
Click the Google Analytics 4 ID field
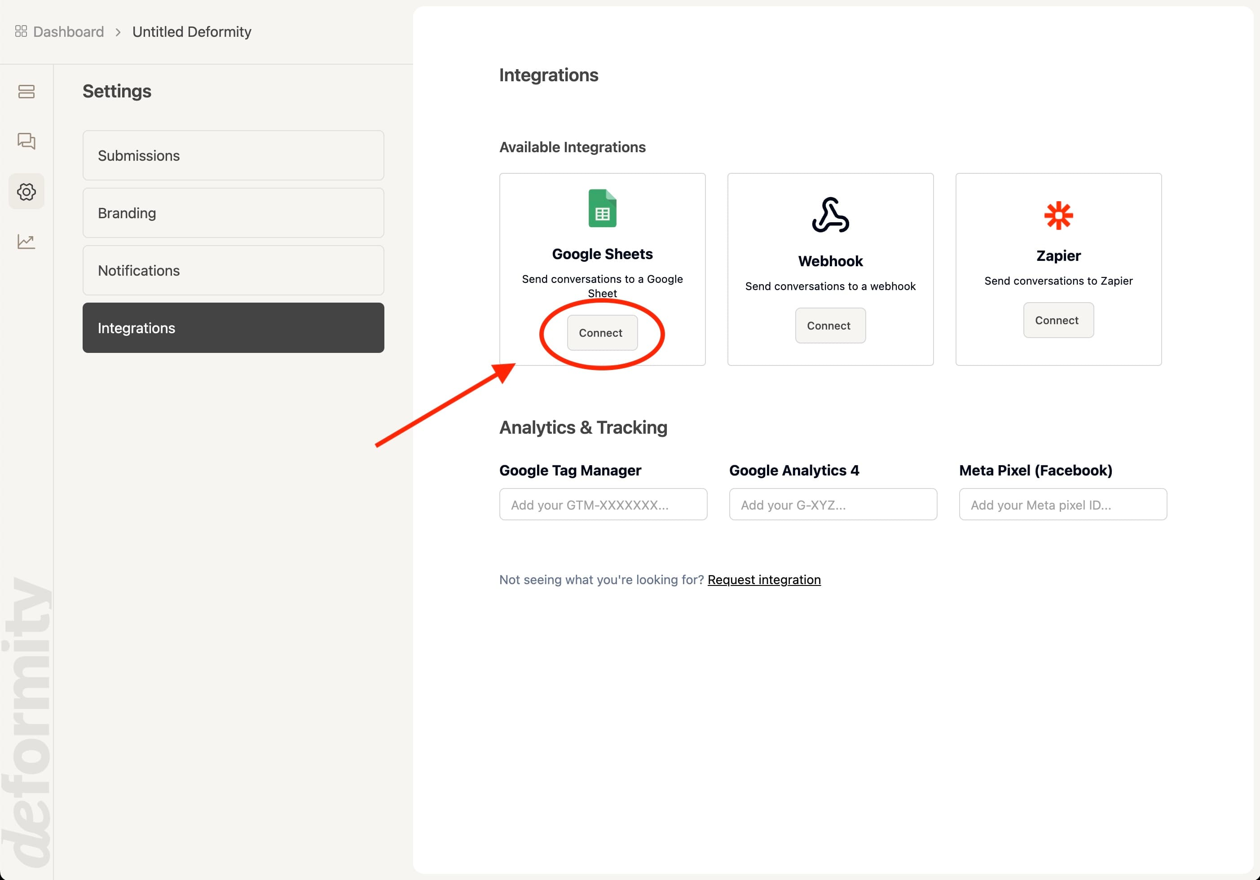coord(833,504)
